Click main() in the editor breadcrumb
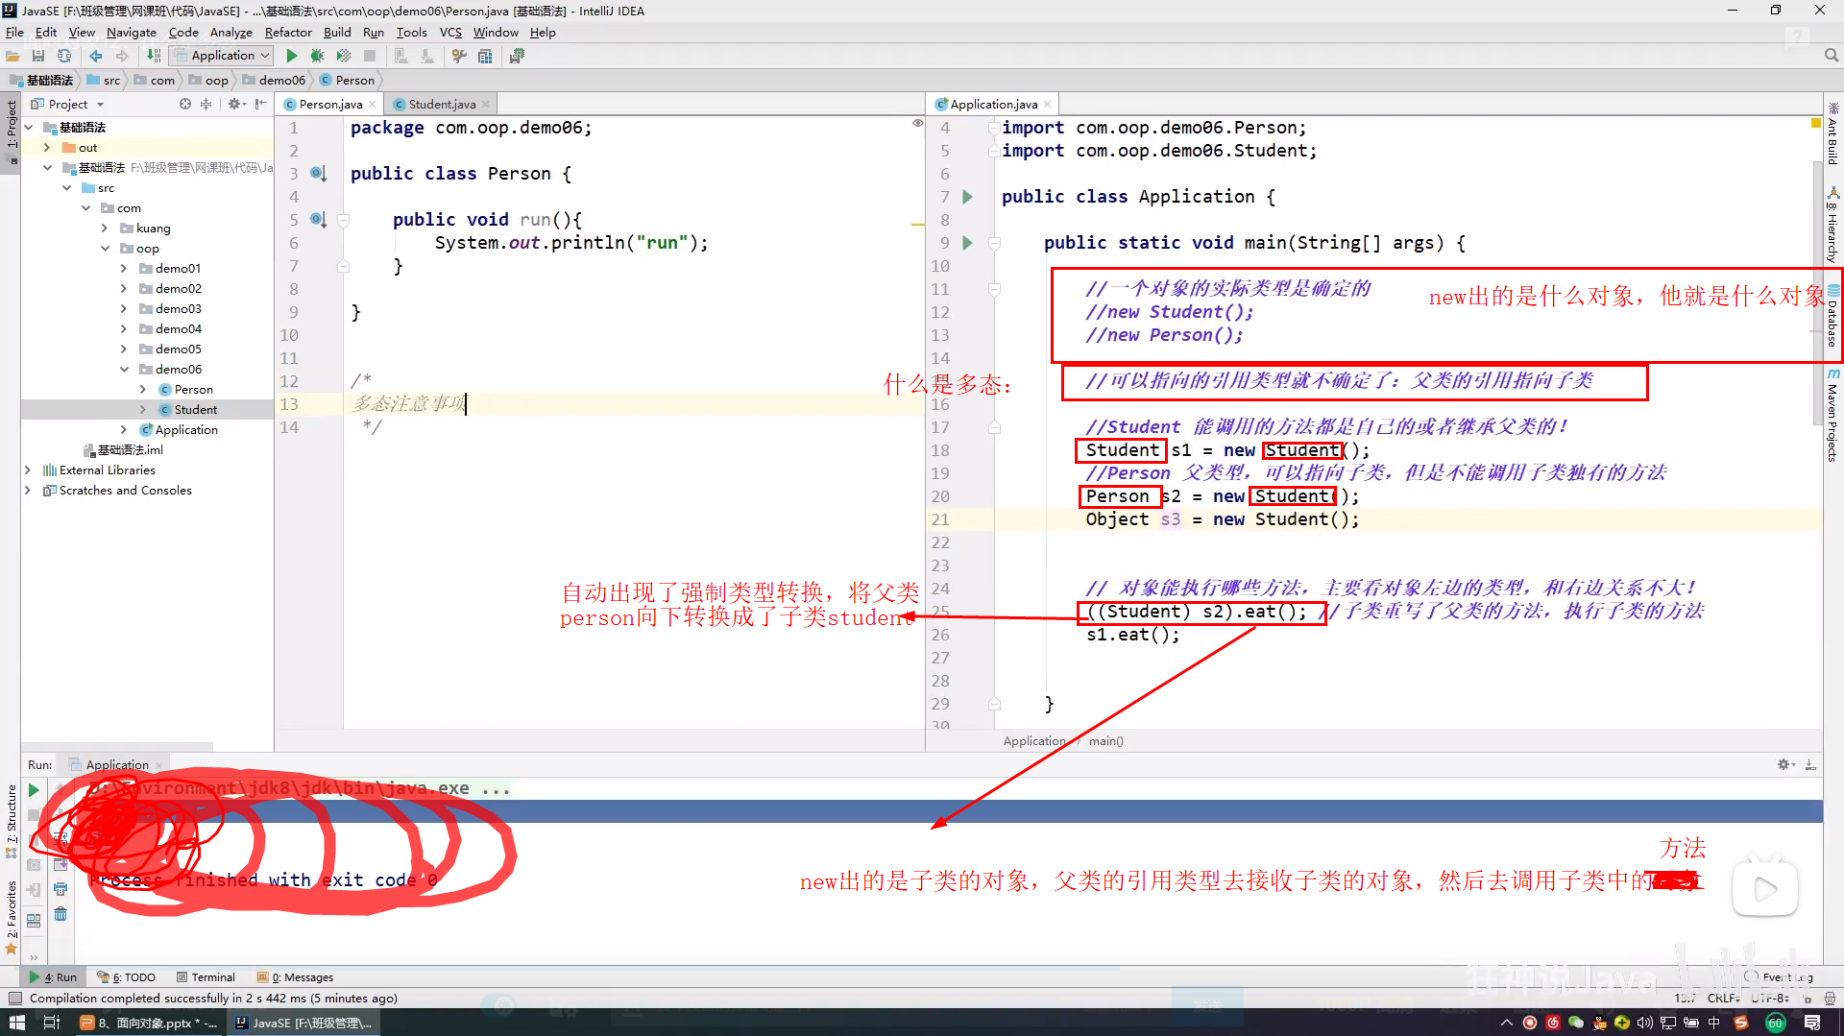The image size is (1844, 1036). click(x=1105, y=740)
